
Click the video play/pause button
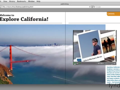[x=75, y=63]
